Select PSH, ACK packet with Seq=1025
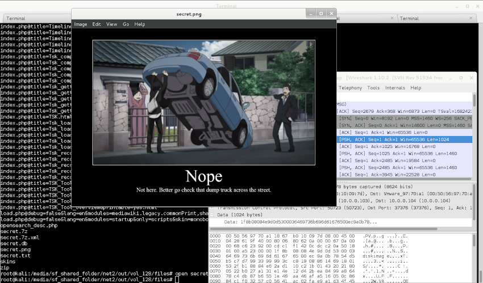The width and height of the screenshot is (483, 283). 404,154
